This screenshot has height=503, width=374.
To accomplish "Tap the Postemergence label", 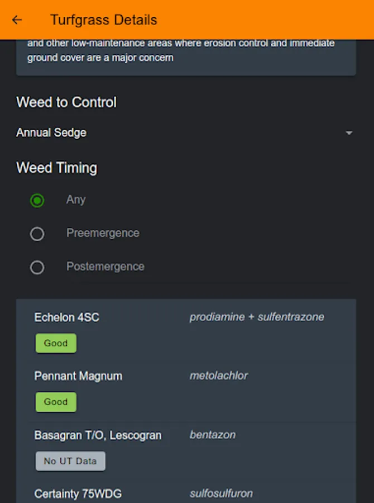I will [105, 267].
